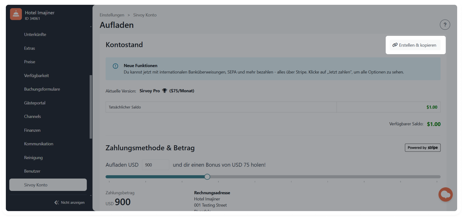Select Unterkünfte in the sidebar
Viewport: 463px width, 218px height.
[35, 35]
